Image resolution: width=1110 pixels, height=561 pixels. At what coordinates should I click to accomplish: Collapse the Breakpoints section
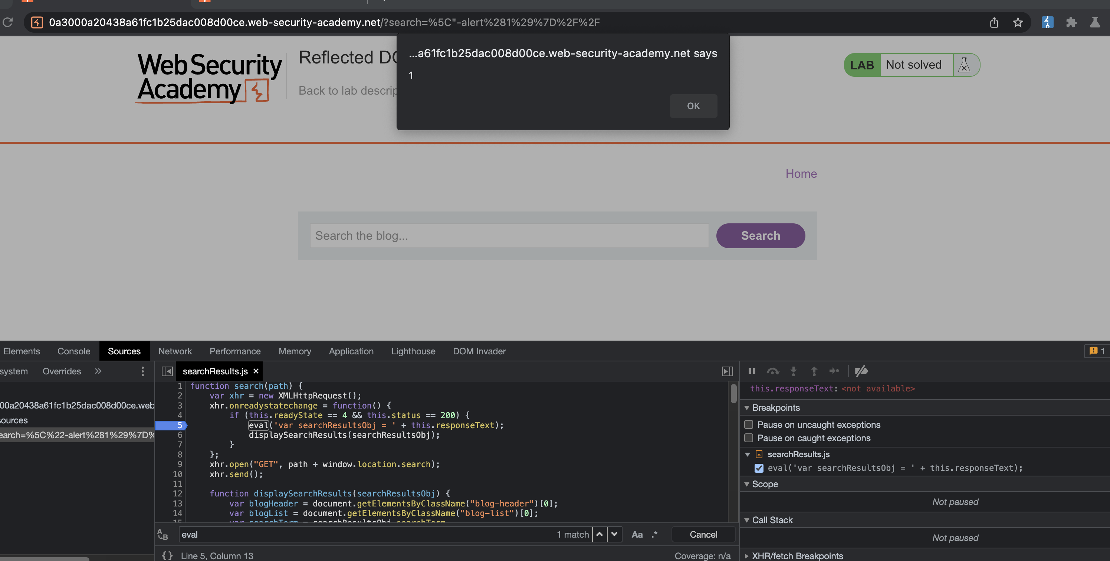tap(747, 408)
